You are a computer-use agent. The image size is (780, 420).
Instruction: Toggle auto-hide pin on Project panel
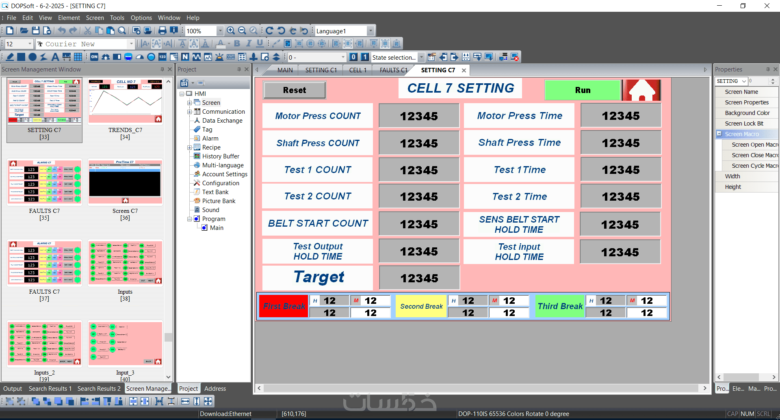pos(239,69)
